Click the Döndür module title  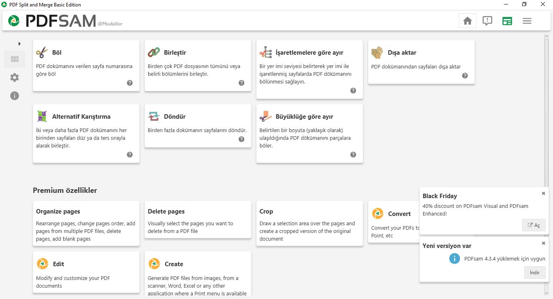click(x=174, y=117)
